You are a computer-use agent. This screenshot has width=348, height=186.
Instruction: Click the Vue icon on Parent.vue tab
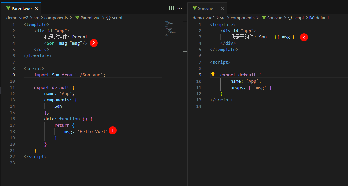(8, 8)
